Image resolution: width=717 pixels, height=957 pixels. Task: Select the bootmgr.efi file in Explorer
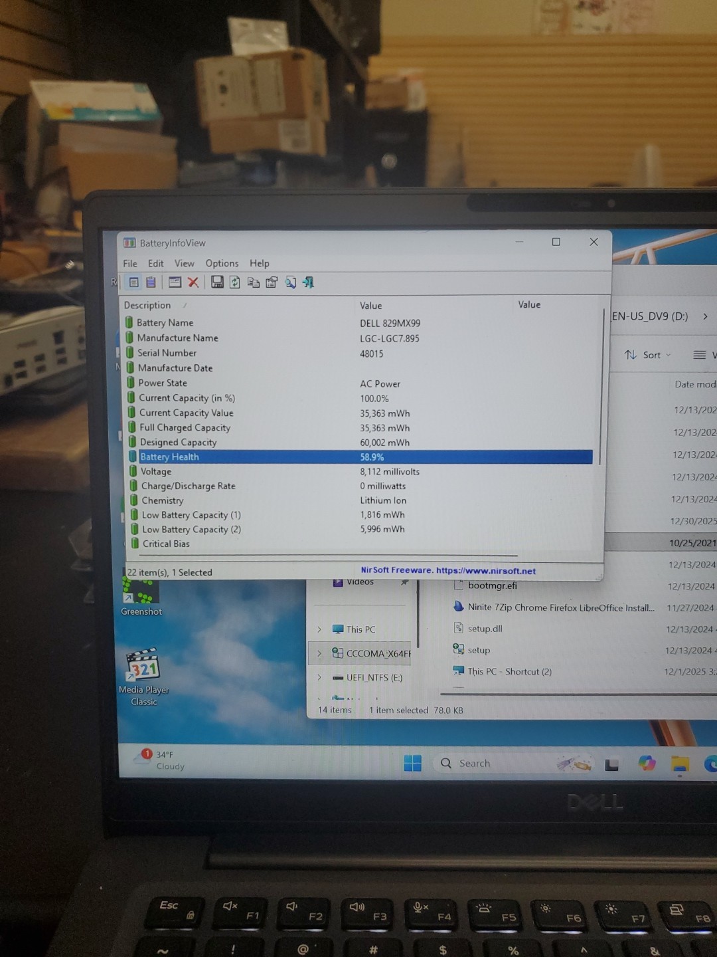tap(492, 585)
